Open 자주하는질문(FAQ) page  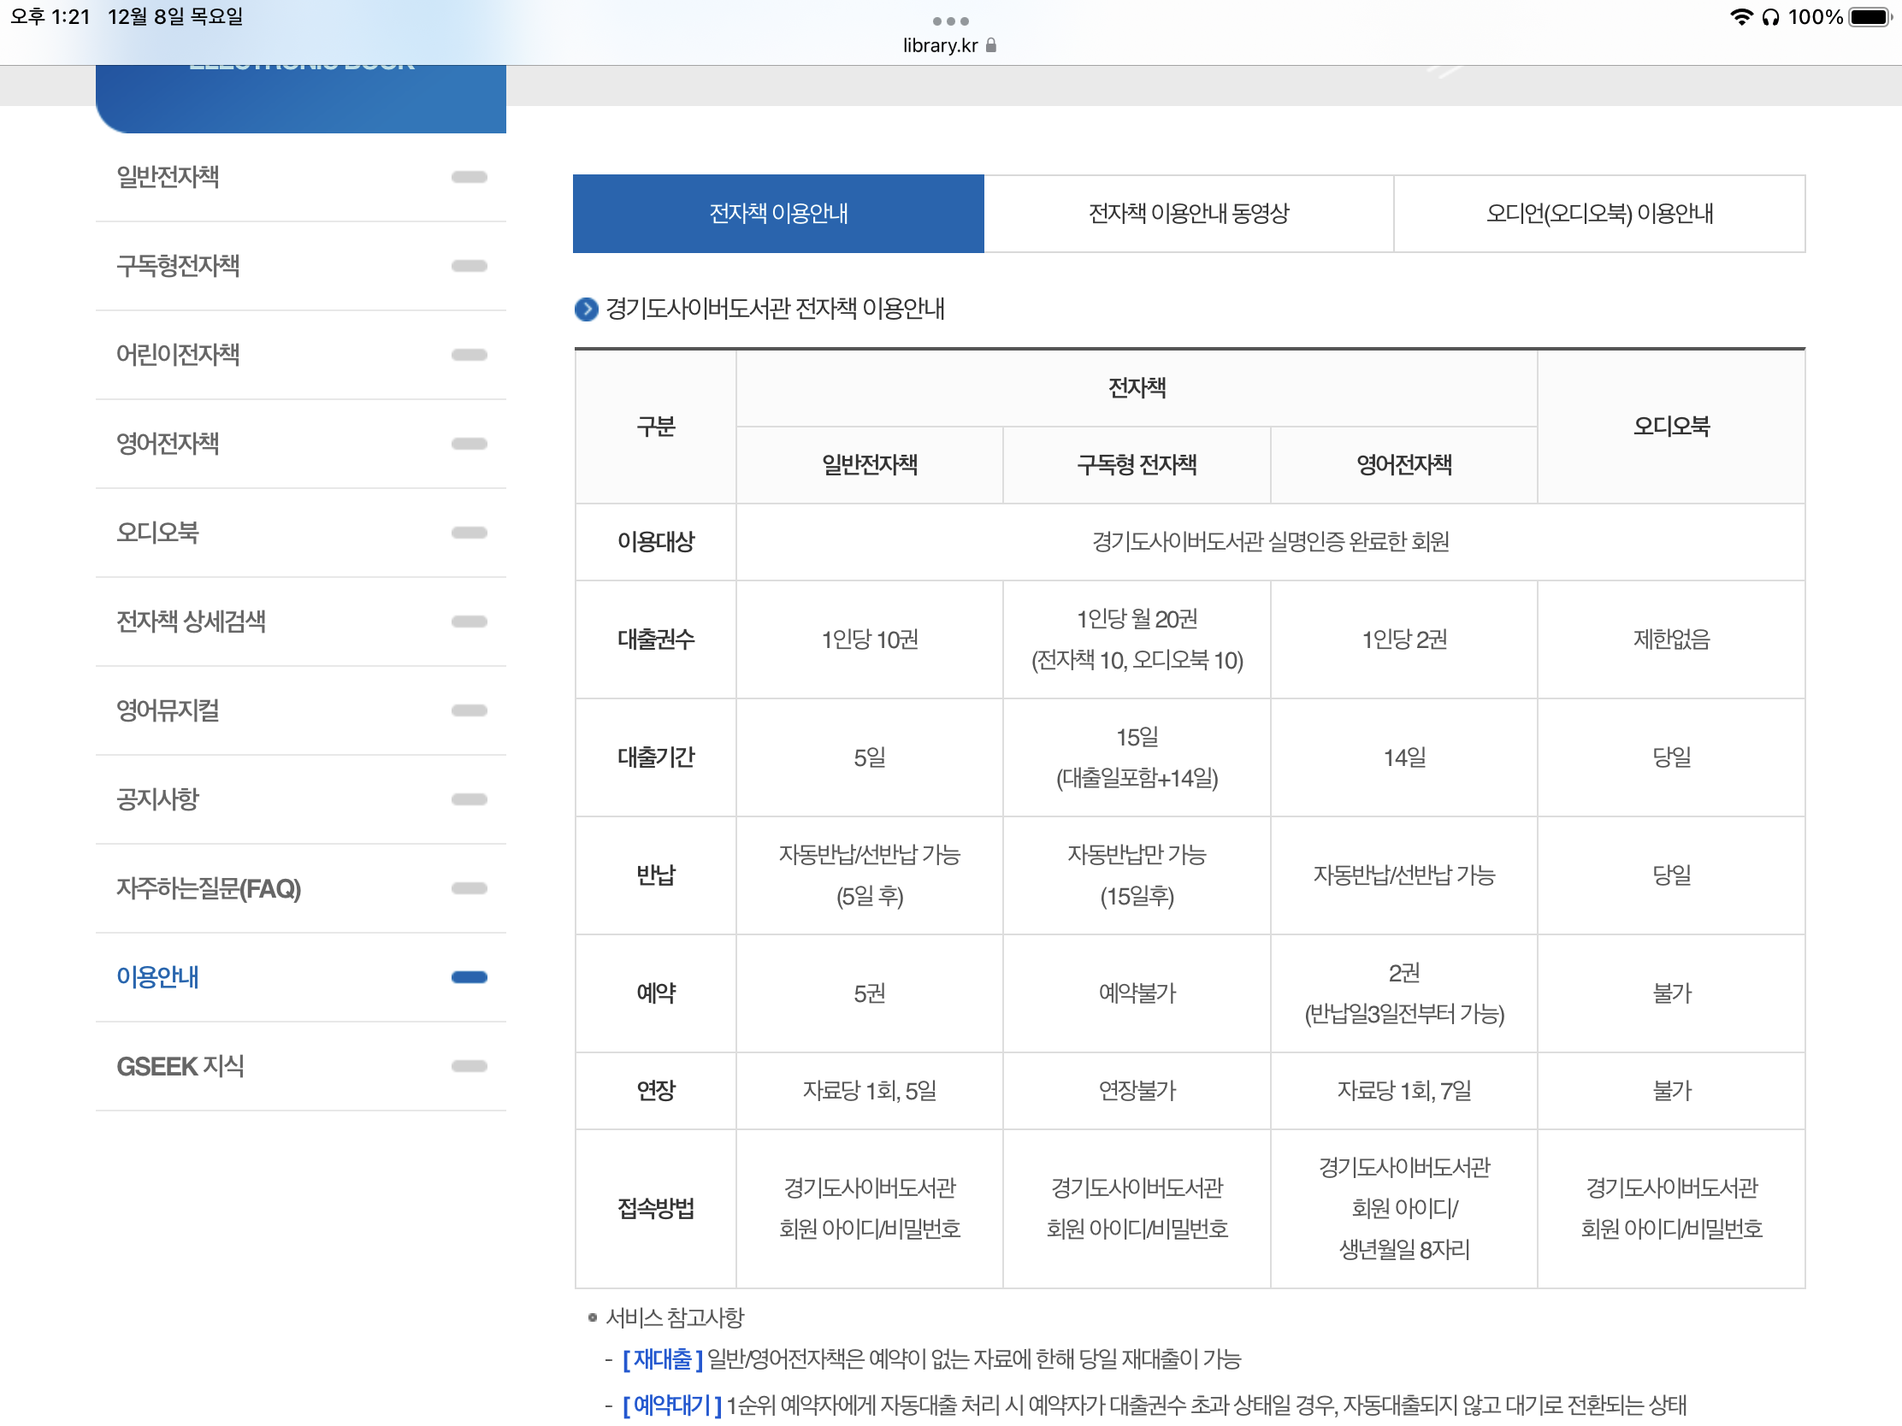click(209, 889)
